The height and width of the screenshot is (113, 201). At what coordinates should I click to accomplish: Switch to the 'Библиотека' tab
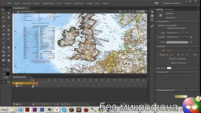pyautogui.click(x=169, y=9)
